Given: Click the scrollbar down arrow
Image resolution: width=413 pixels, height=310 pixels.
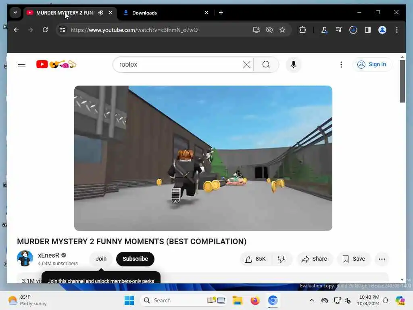Looking at the screenshot, I should point(402,280).
